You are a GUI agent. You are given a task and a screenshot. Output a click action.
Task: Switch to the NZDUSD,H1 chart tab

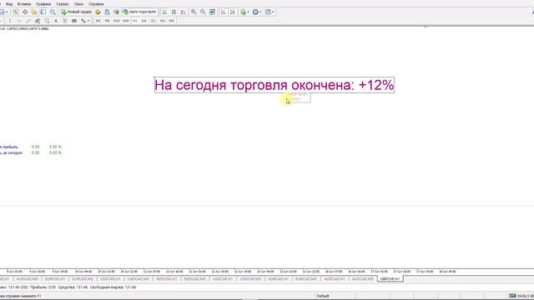[x=167, y=279]
